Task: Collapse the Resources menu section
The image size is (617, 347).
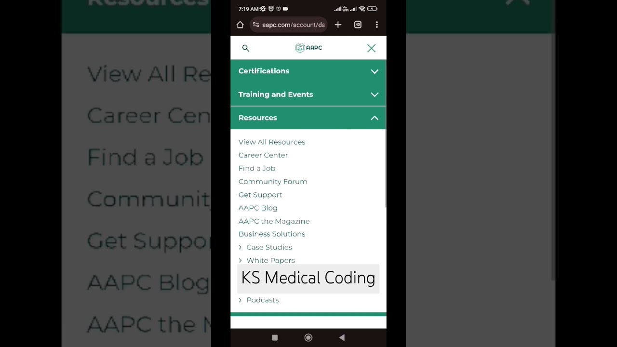Action: [x=308, y=118]
